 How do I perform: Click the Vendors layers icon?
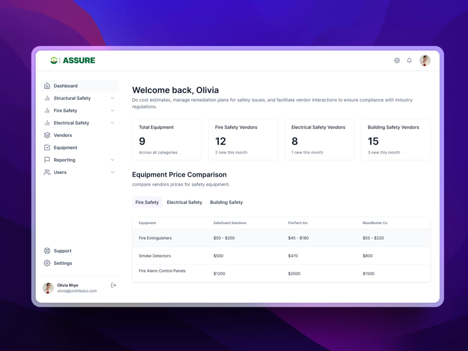click(x=47, y=135)
